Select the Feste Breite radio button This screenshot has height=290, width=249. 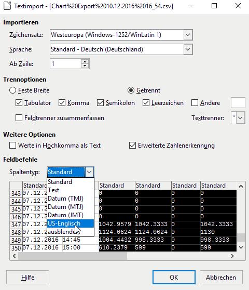click(x=13, y=90)
